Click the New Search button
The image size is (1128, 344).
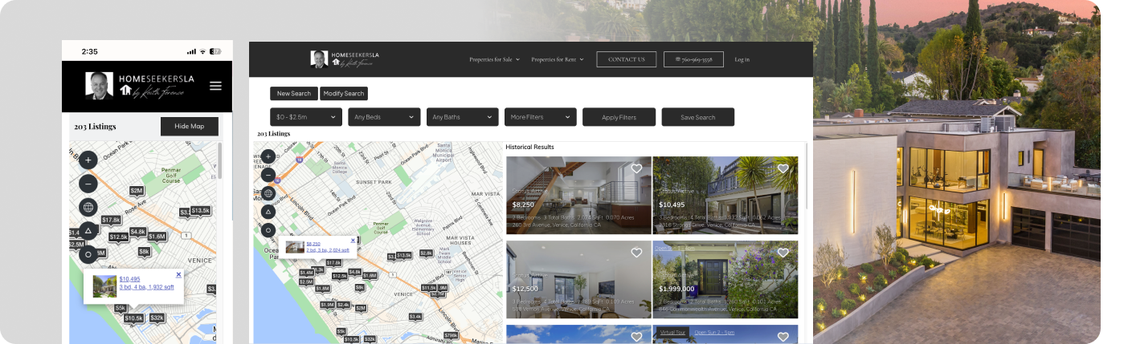pyautogui.click(x=294, y=94)
